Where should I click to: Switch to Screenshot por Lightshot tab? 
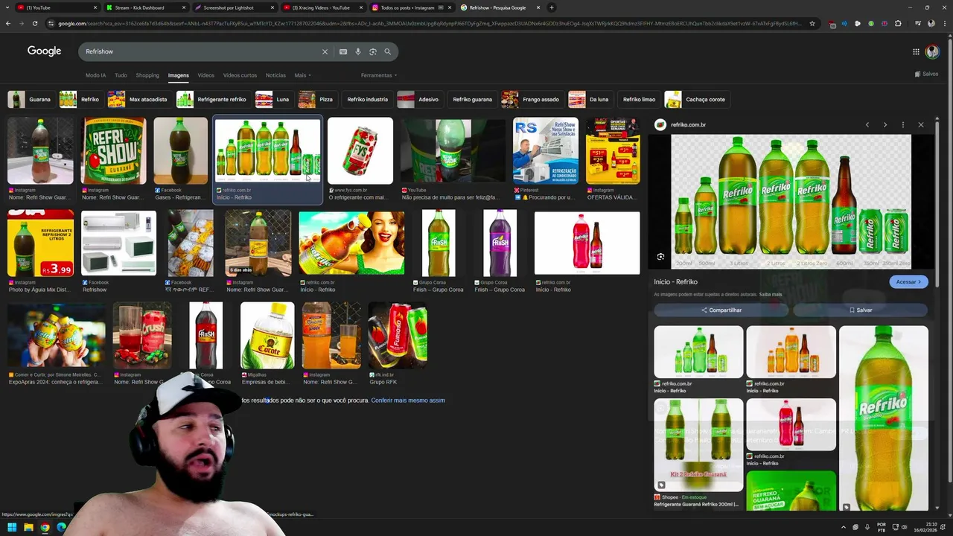click(235, 7)
